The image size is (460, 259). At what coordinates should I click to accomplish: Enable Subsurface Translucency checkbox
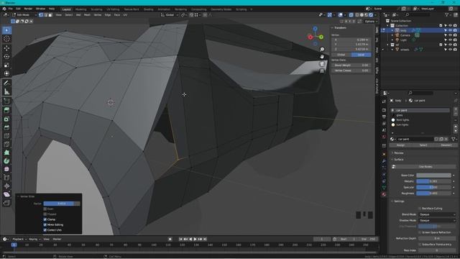pyautogui.click(x=420, y=245)
